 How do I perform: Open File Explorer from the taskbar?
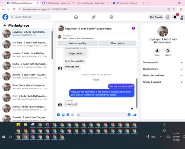point(26,125)
